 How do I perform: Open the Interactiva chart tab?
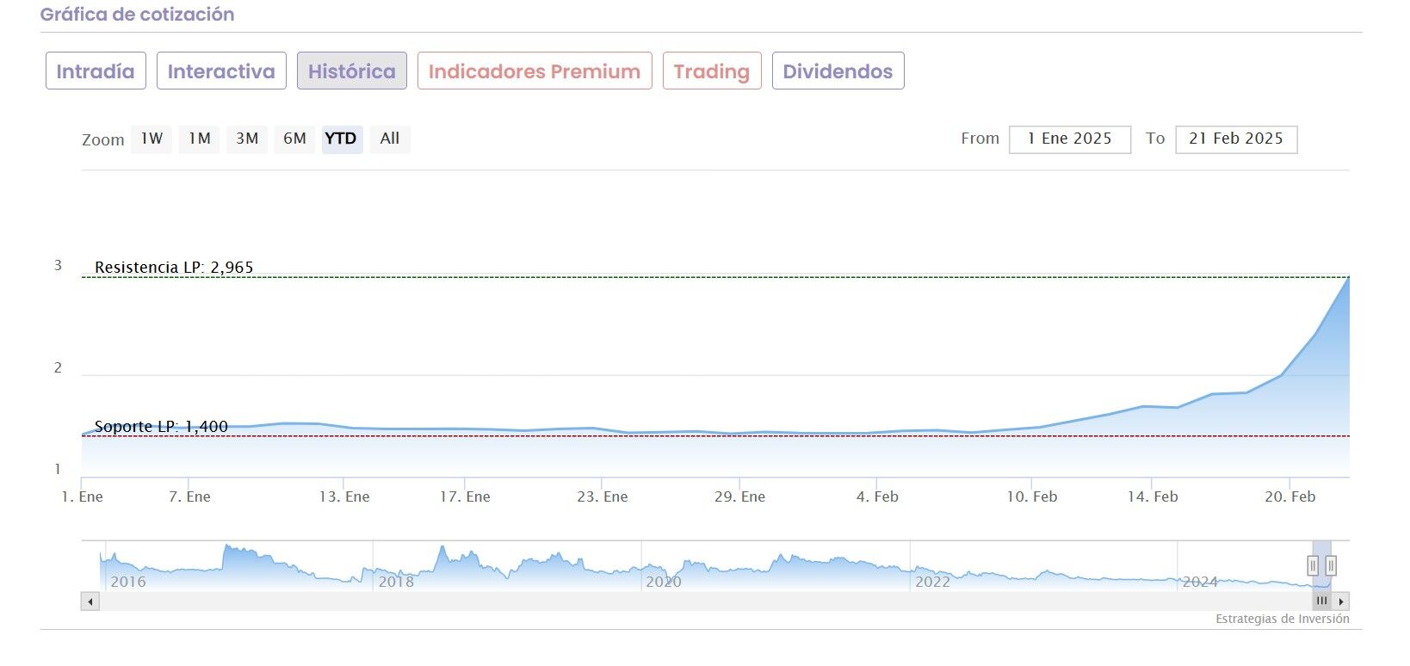click(221, 71)
